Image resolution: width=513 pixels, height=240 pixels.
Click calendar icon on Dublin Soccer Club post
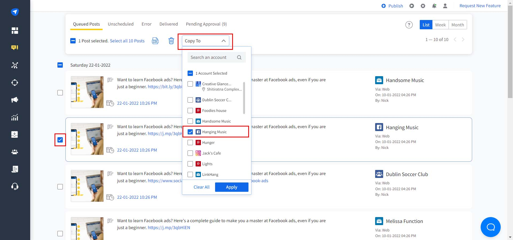(x=110, y=197)
